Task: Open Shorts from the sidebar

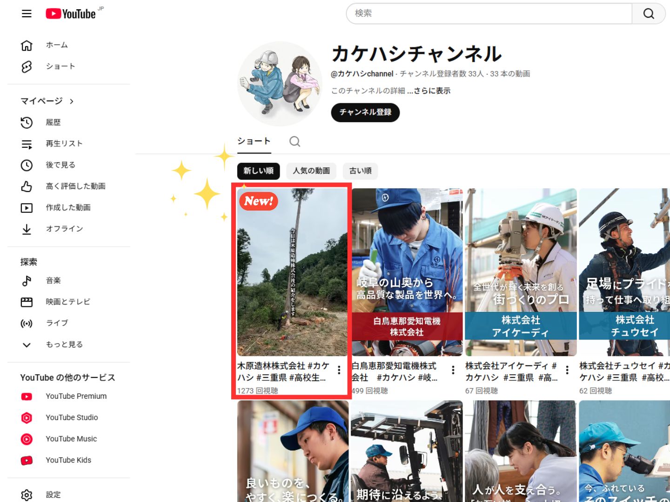Action: (x=60, y=66)
